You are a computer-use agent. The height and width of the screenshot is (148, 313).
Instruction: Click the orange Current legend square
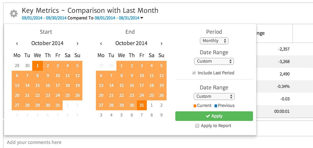(x=195, y=106)
